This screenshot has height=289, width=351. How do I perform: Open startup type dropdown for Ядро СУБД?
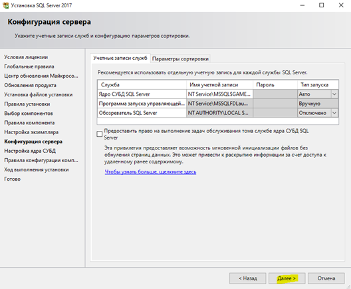334,94
